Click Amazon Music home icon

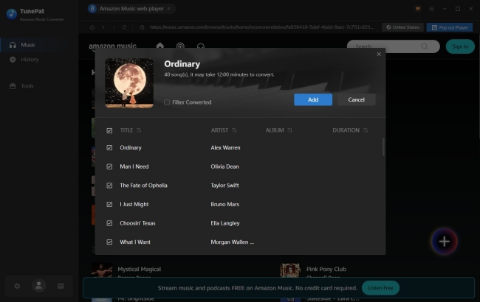point(160,46)
